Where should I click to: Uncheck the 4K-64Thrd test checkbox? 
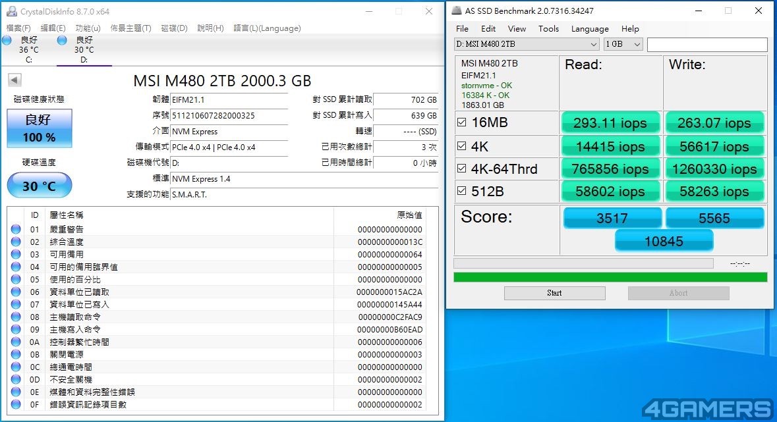tap(462, 169)
